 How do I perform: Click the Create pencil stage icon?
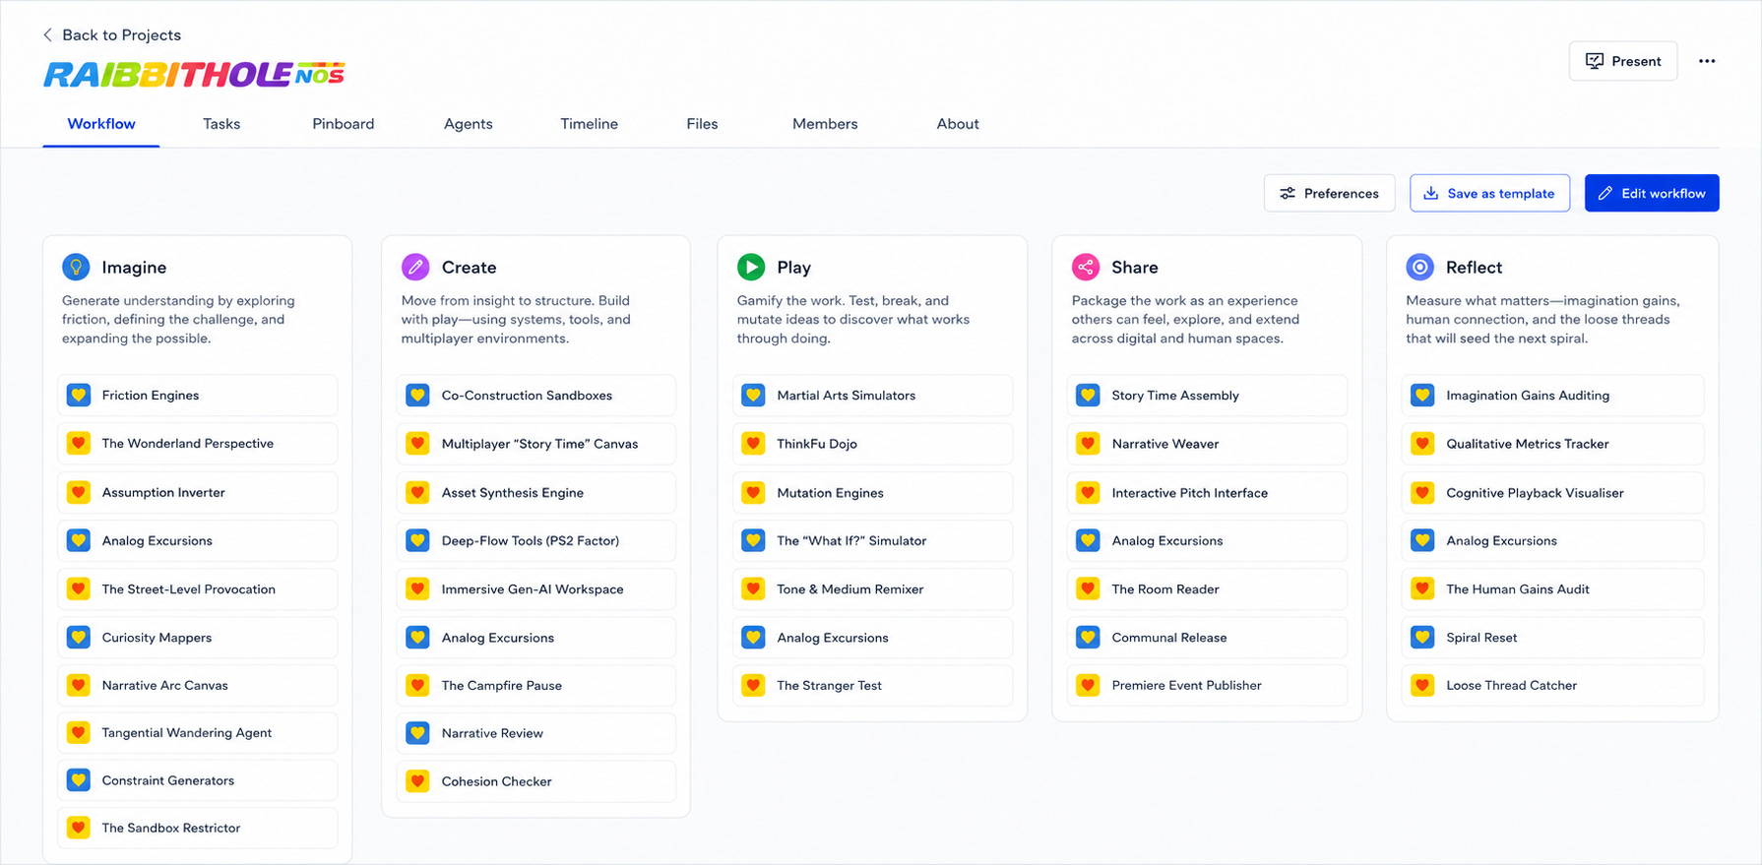coord(415,267)
